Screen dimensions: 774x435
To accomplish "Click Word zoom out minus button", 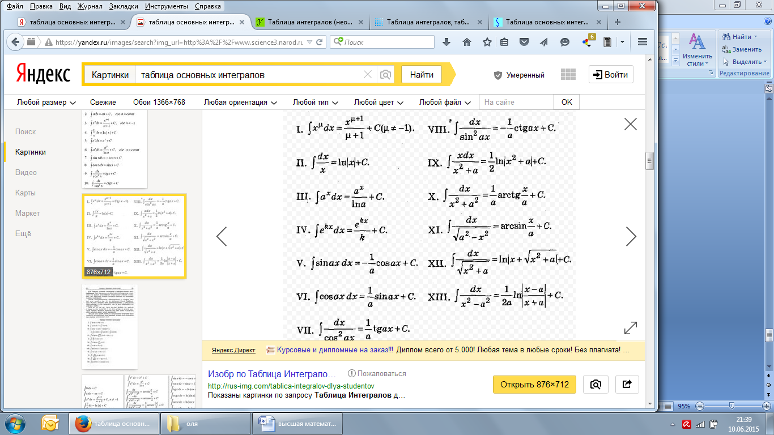I will click(699, 406).
